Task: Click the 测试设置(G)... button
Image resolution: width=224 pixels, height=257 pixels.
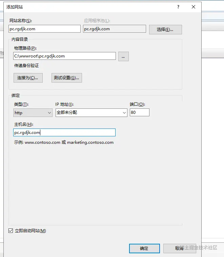Action: coord(67,78)
